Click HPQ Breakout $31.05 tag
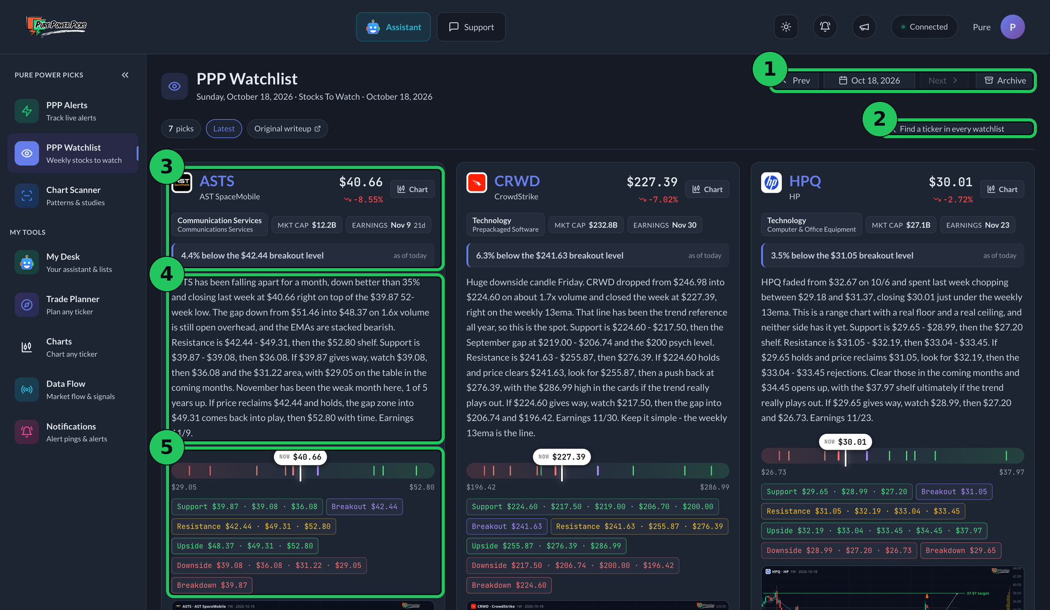1050x610 pixels. click(x=954, y=492)
